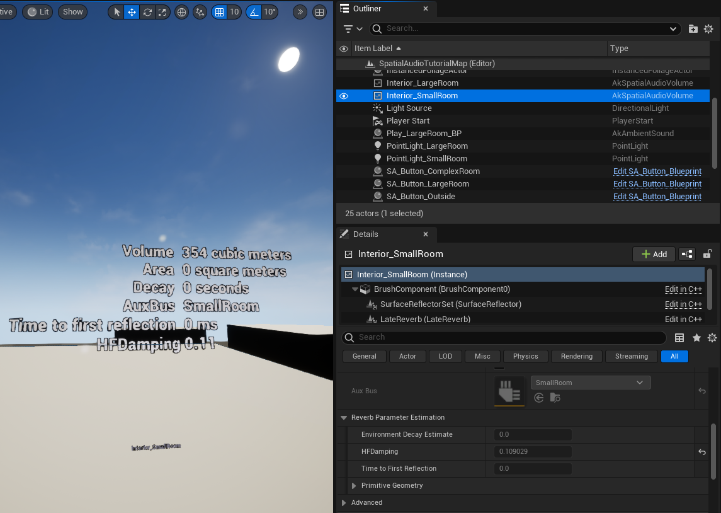Click the Add component button
721x513 pixels.
654,254
